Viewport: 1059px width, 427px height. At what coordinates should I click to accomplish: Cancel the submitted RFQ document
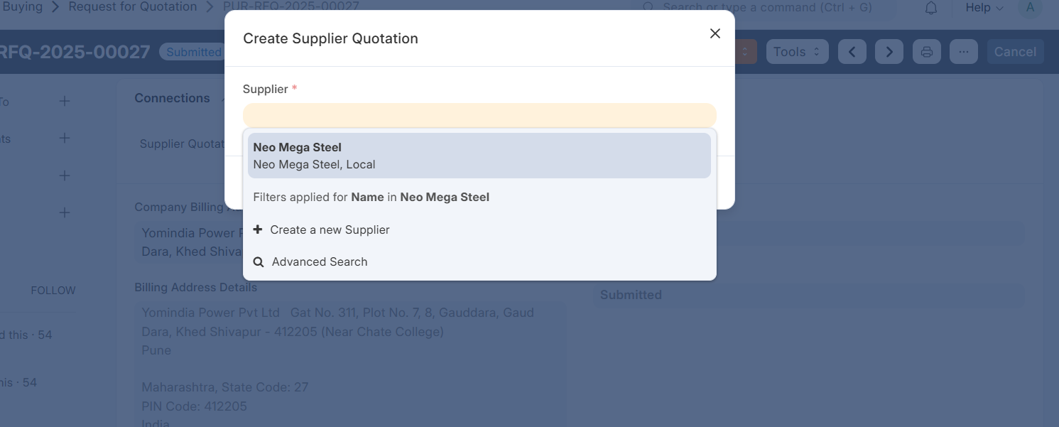click(x=1015, y=52)
